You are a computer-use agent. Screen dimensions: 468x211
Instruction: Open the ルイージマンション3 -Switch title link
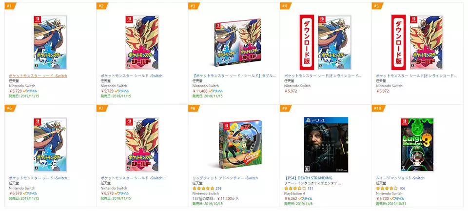pyautogui.click(x=400, y=178)
